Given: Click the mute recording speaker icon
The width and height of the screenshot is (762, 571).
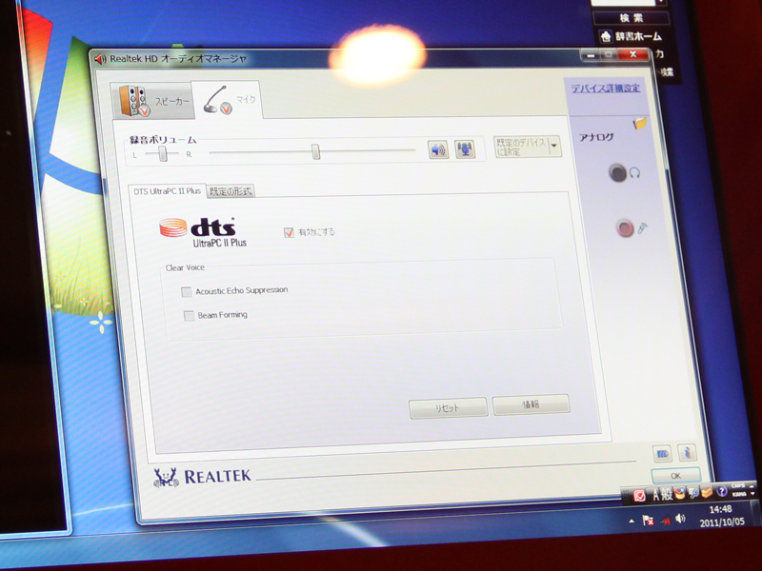Looking at the screenshot, I should click(437, 150).
